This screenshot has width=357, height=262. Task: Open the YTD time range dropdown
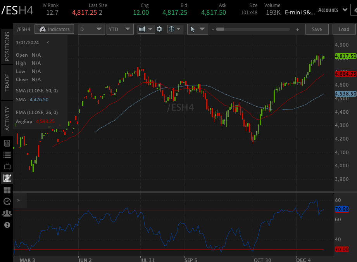(120, 29)
